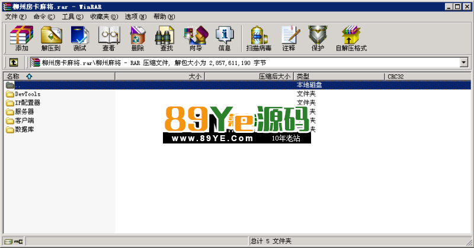Open the 查看 (View) tool
The width and height of the screenshot is (474, 248).
[108, 38]
